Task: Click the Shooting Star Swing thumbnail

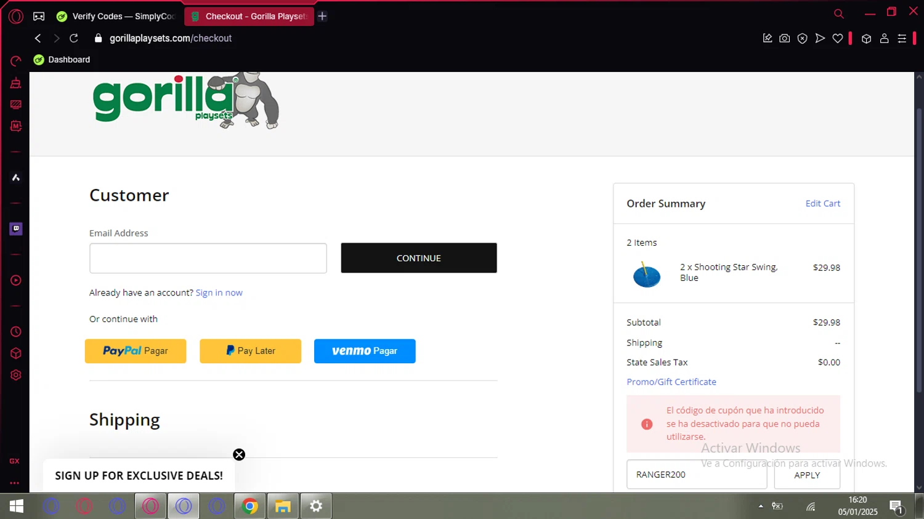Action: click(x=647, y=275)
